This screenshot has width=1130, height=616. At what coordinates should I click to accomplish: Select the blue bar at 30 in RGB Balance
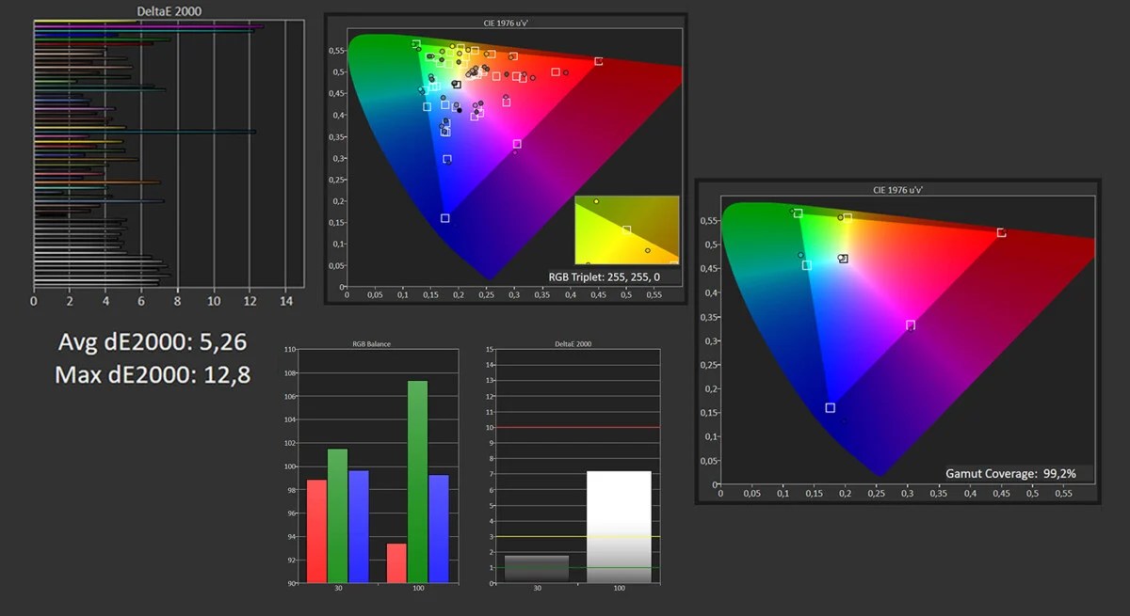pos(358,527)
